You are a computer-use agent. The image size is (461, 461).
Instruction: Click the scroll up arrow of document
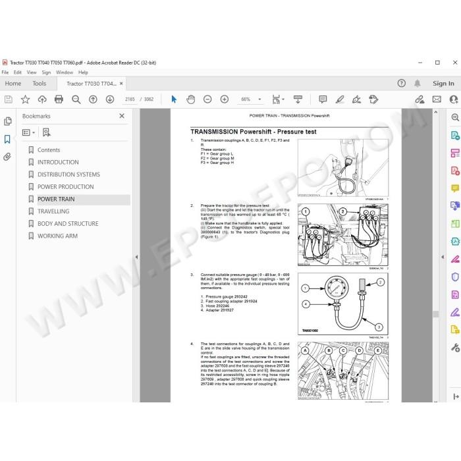(436, 113)
